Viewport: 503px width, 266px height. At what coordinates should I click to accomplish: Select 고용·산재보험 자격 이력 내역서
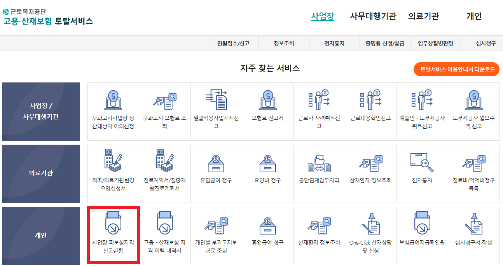[165, 236]
